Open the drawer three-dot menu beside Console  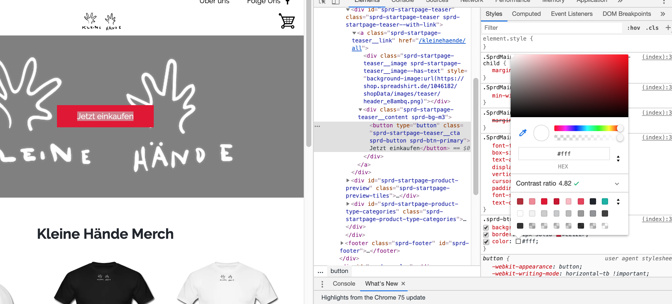pos(322,284)
